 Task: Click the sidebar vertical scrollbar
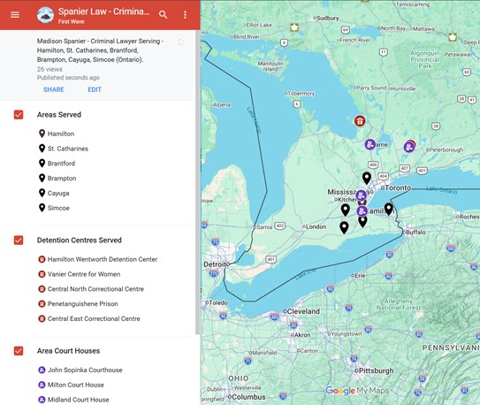click(197, 182)
